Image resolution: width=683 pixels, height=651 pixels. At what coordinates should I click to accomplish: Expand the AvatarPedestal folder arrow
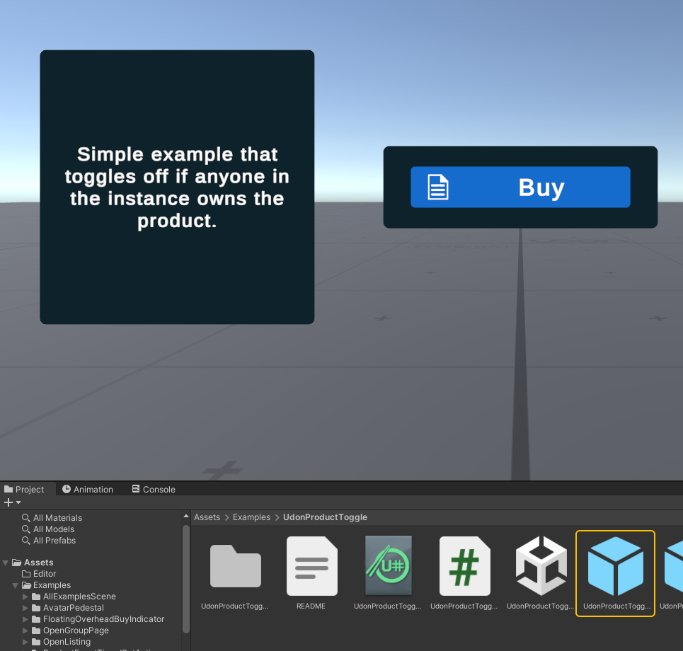pyautogui.click(x=25, y=608)
